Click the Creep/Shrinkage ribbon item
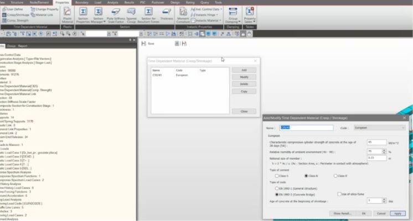The height and width of the screenshot is (221, 413). (16, 15)
